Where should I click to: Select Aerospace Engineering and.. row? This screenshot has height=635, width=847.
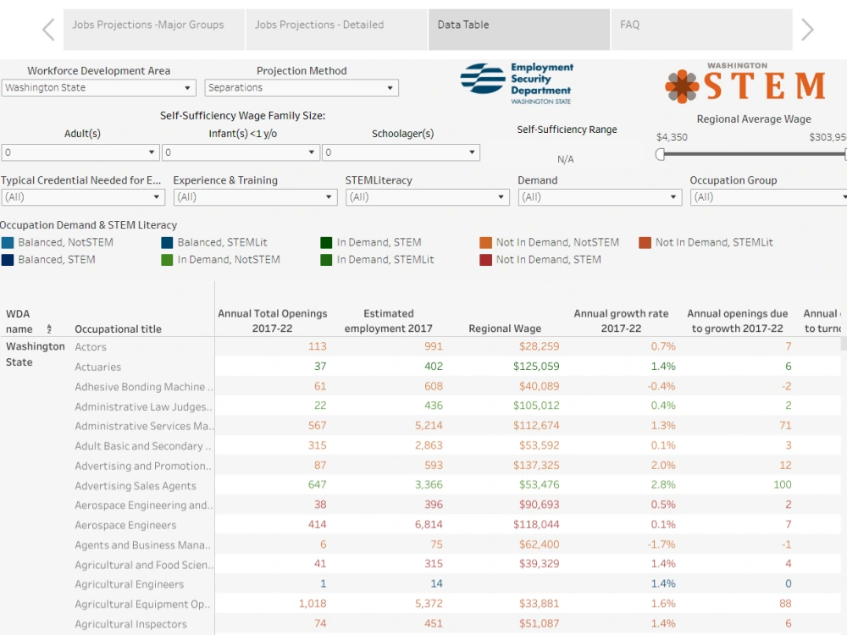coord(144,505)
